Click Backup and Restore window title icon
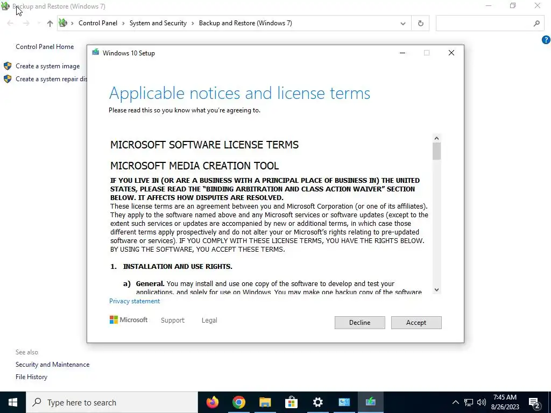The width and height of the screenshot is (551, 413). pyautogui.click(x=5, y=6)
